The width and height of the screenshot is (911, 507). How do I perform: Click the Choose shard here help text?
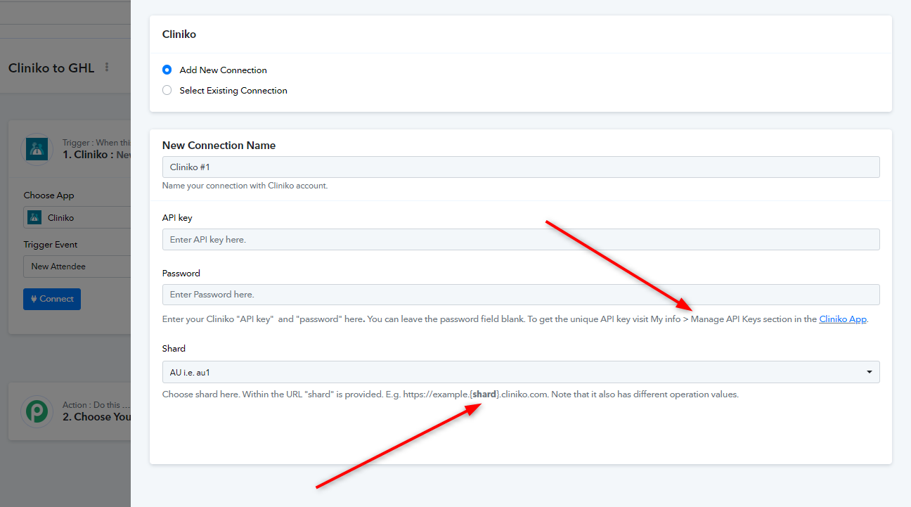[x=451, y=394]
